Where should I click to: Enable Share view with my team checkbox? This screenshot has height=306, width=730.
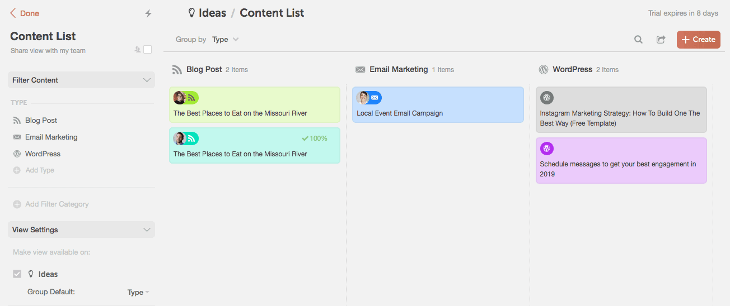(x=148, y=50)
